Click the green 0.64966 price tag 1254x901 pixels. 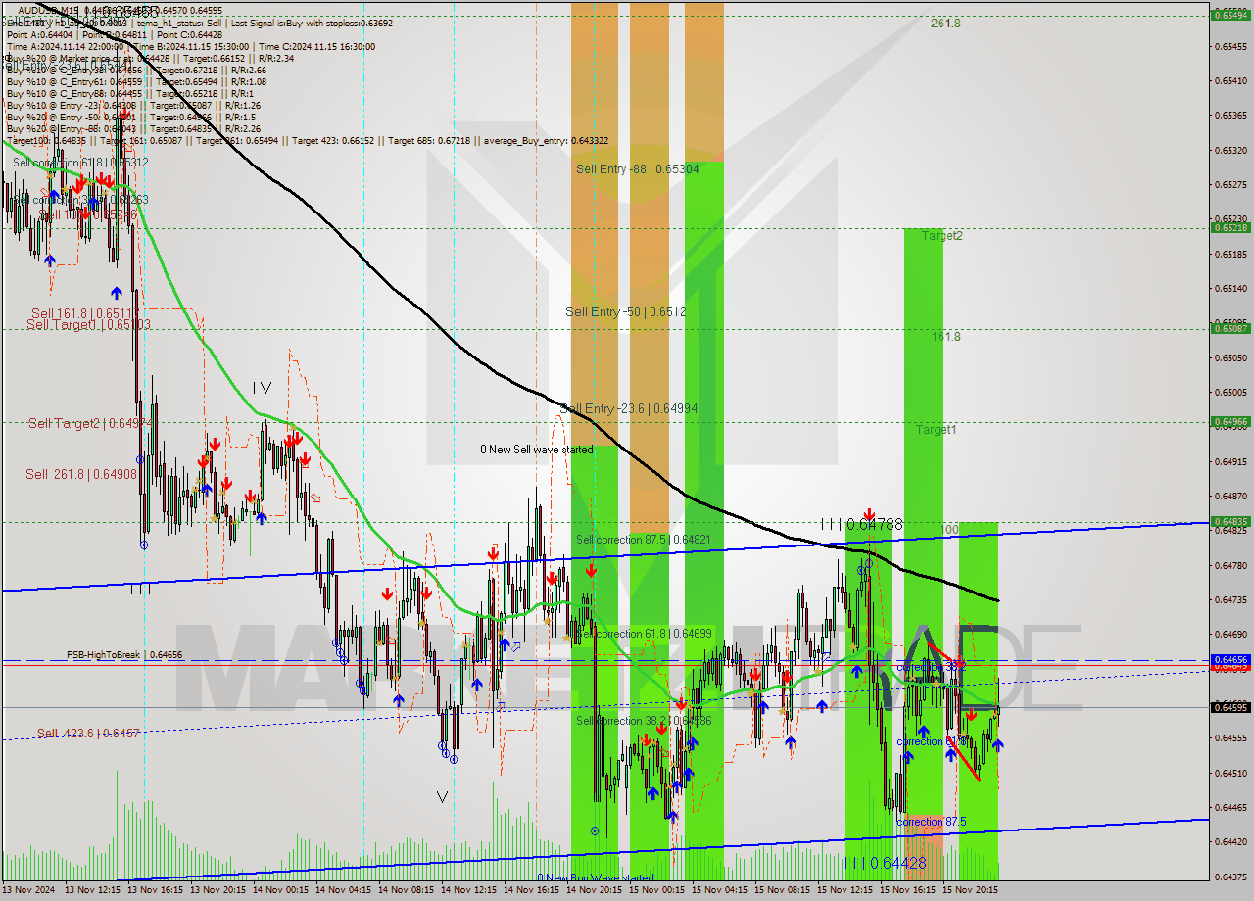tap(1230, 421)
